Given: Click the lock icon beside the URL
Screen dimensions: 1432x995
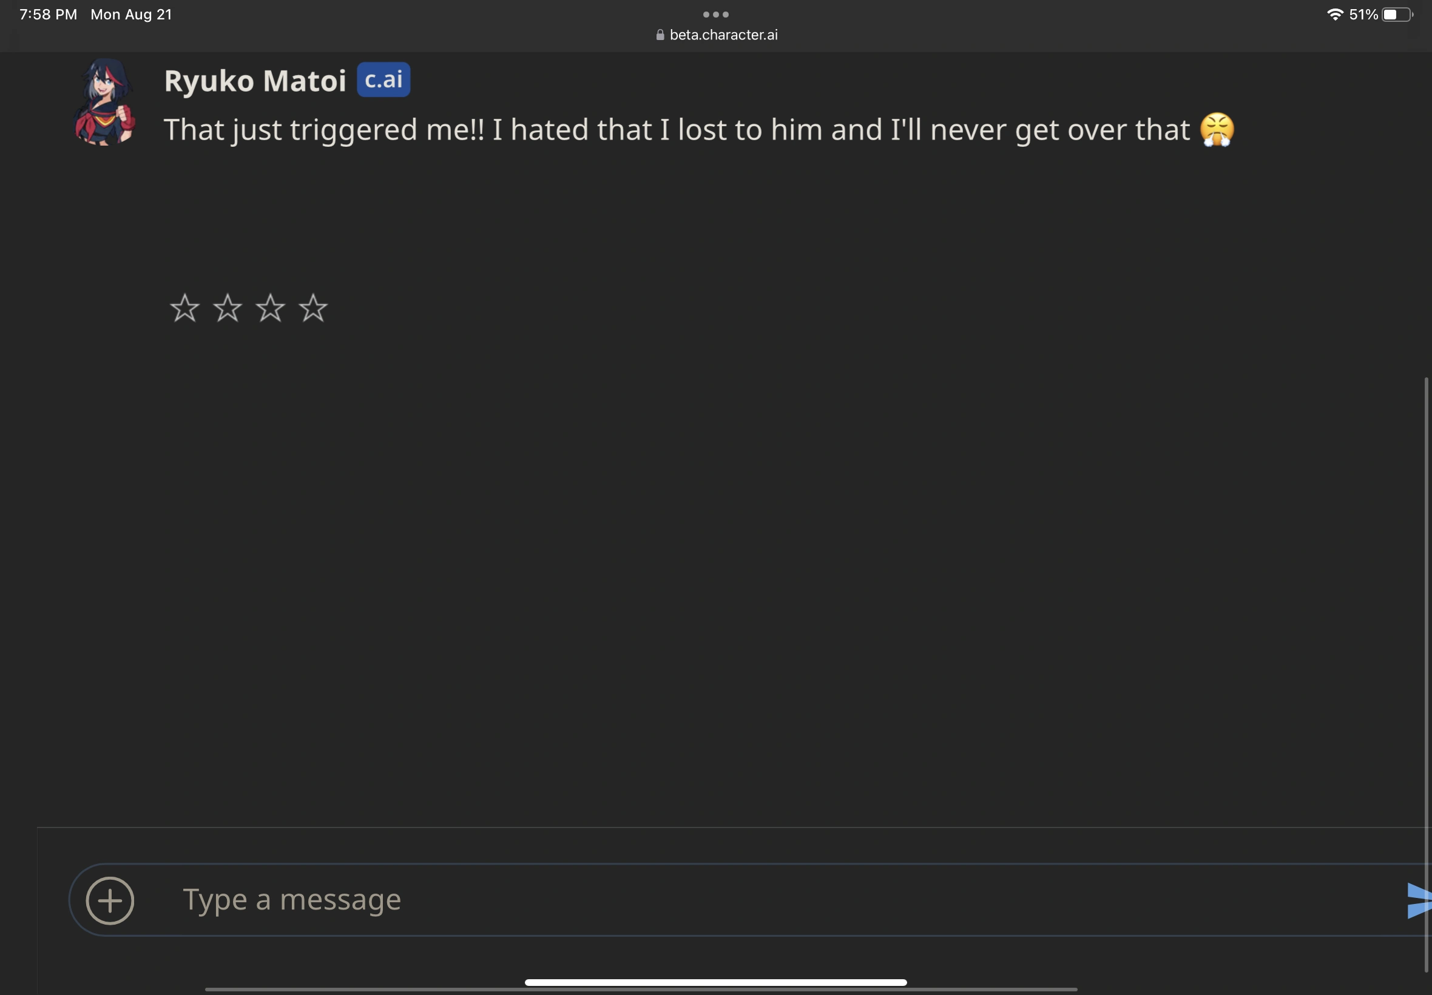Looking at the screenshot, I should pos(660,36).
